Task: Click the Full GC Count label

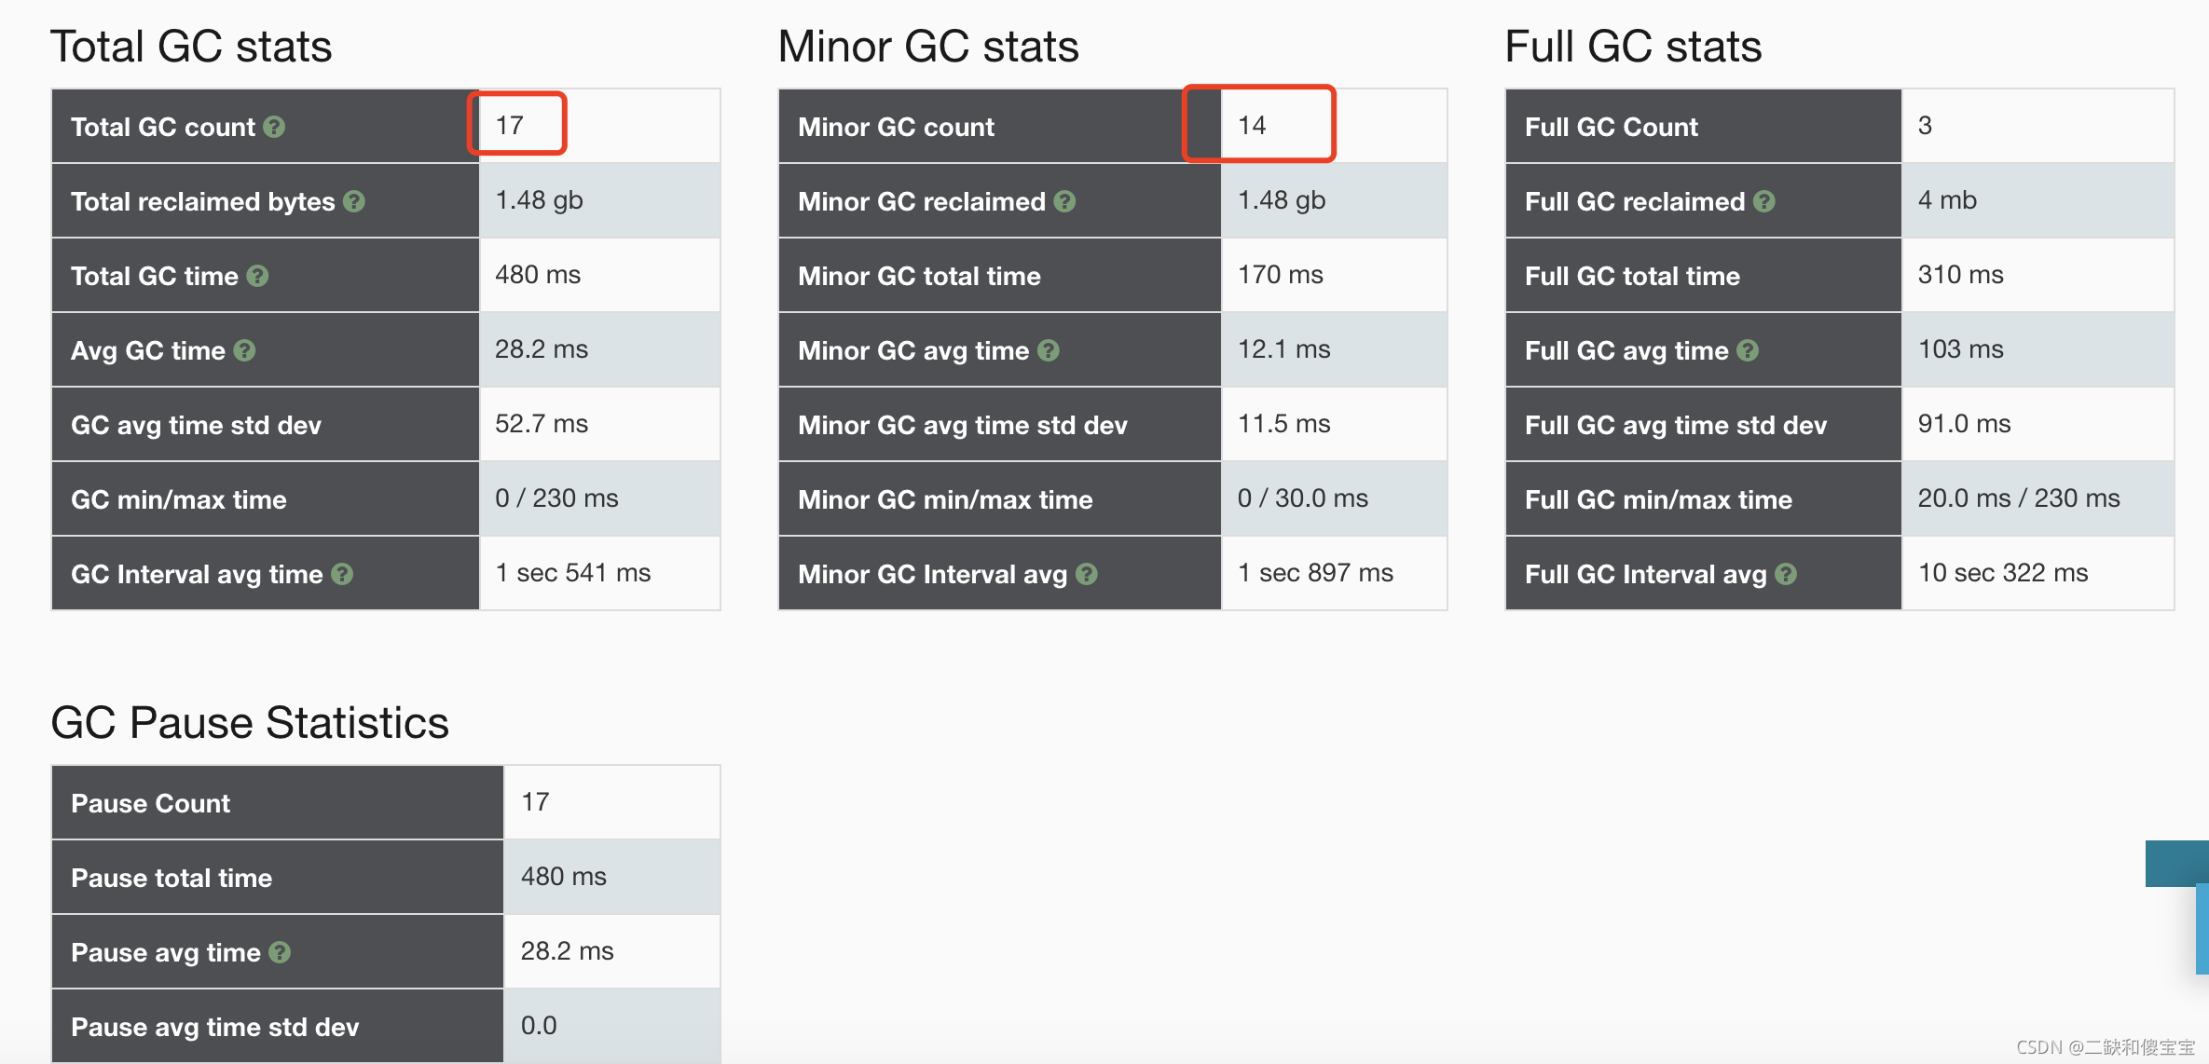Action: pos(1612,127)
